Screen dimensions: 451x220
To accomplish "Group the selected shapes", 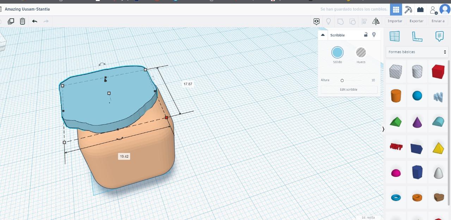I will point(340,22).
